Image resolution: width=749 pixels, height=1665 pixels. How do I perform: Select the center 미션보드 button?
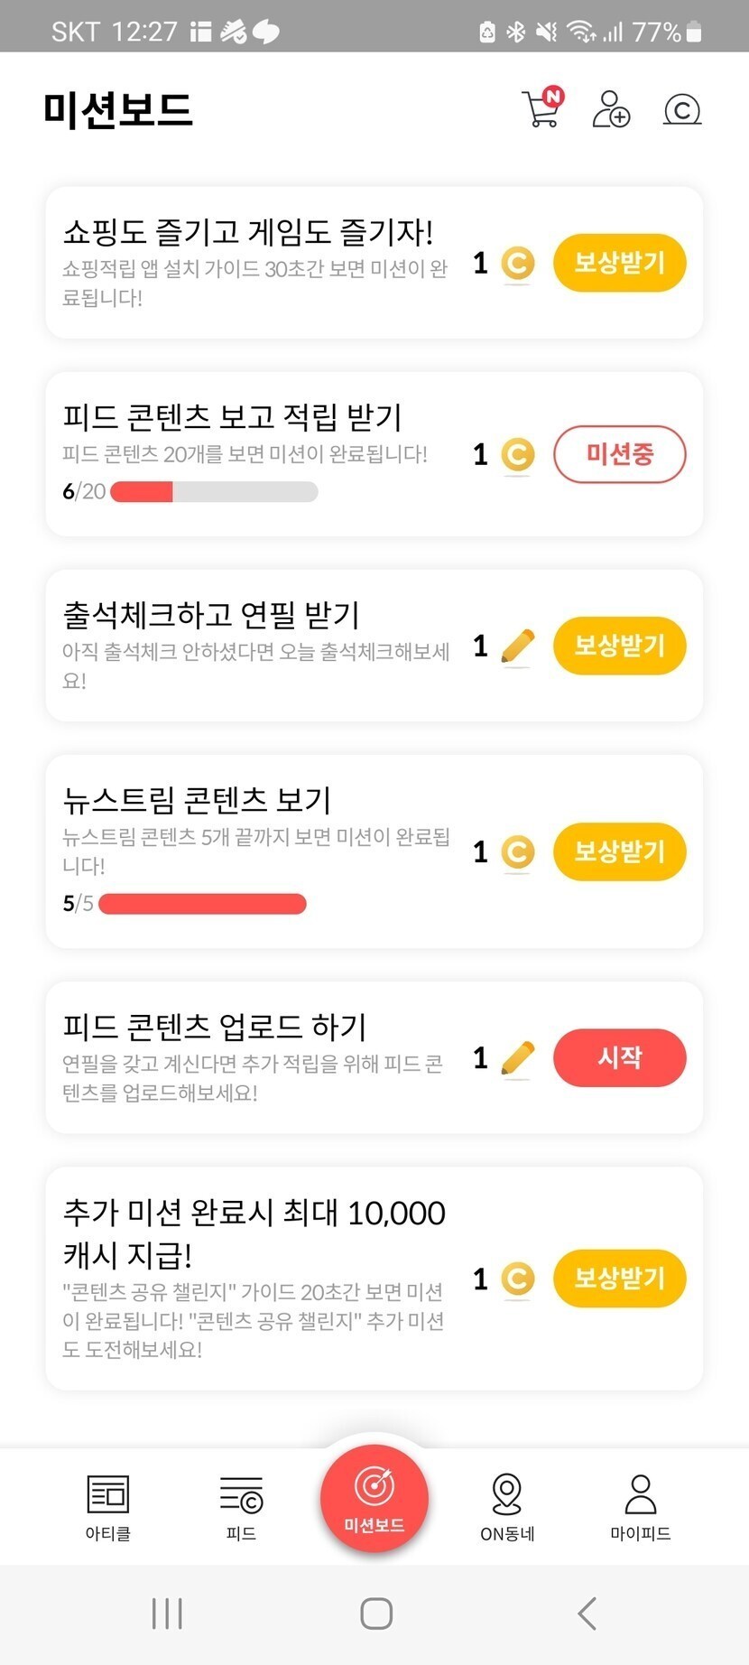(374, 1499)
